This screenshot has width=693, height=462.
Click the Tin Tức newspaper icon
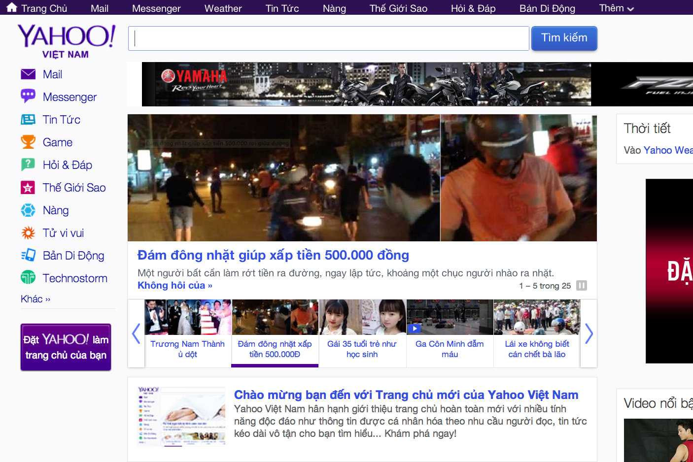(x=28, y=120)
